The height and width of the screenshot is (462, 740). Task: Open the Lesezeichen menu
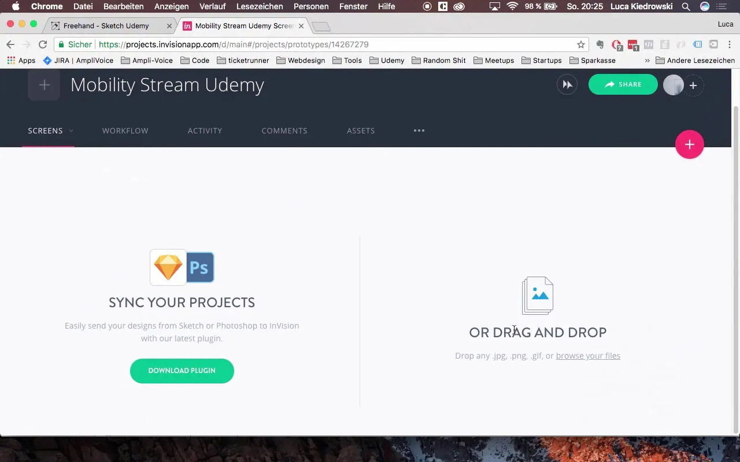click(260, 6)
